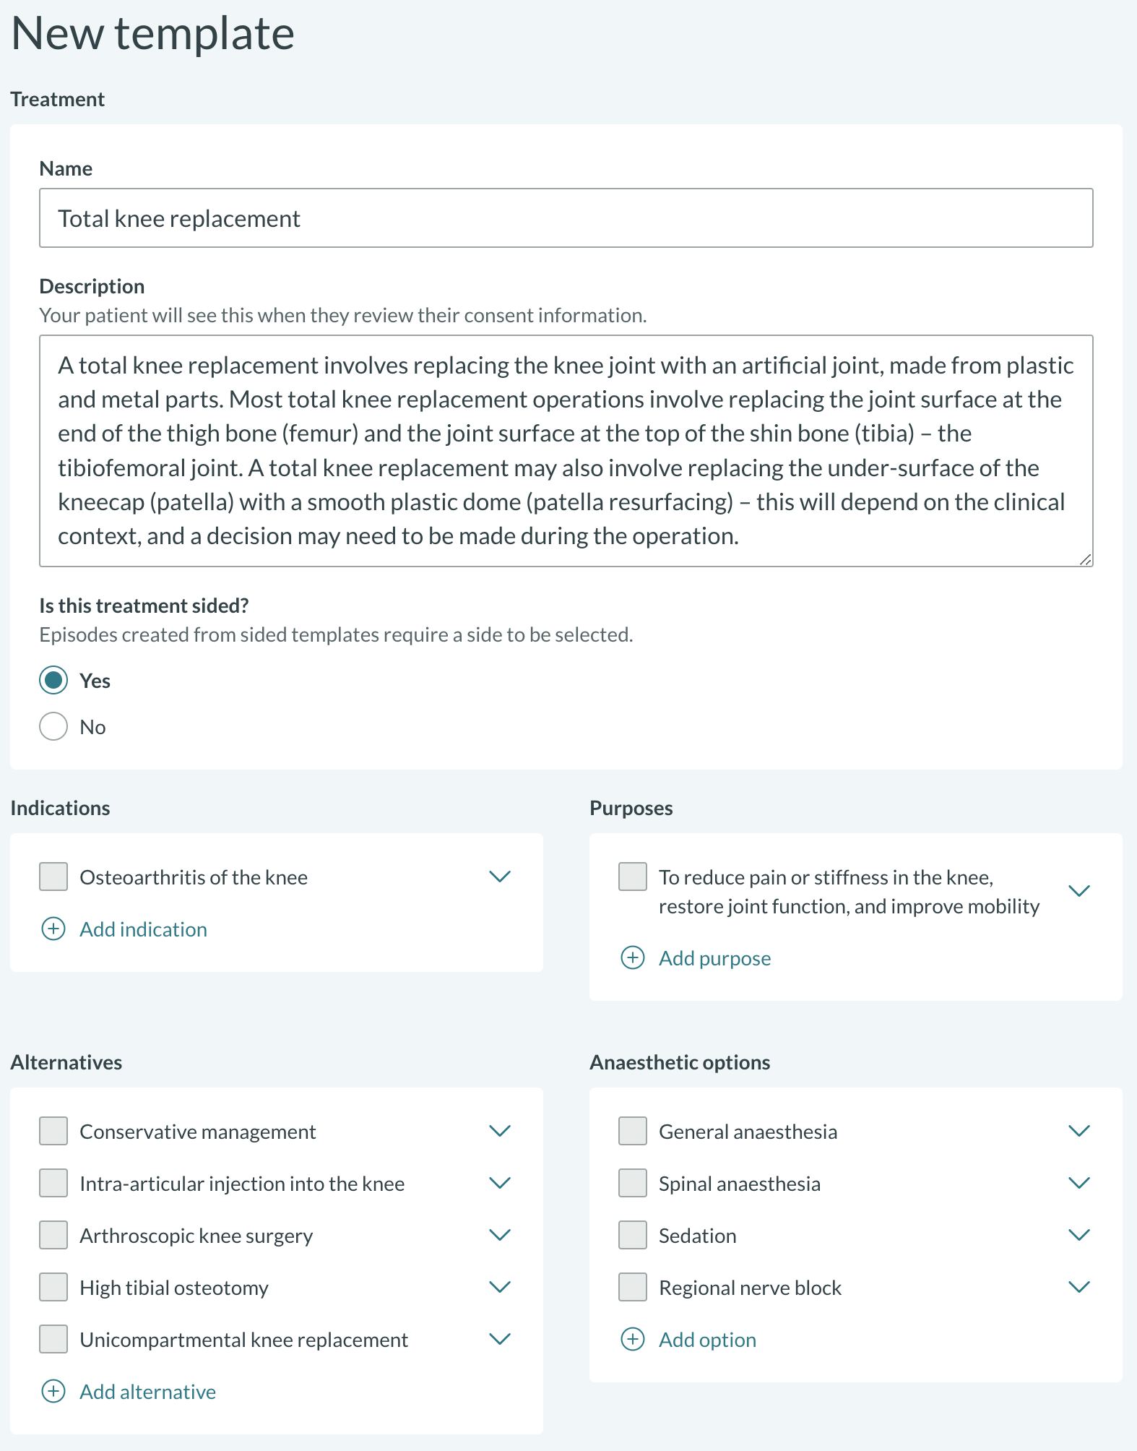
Task: Select the Add option link
Action: (706, 1339)
